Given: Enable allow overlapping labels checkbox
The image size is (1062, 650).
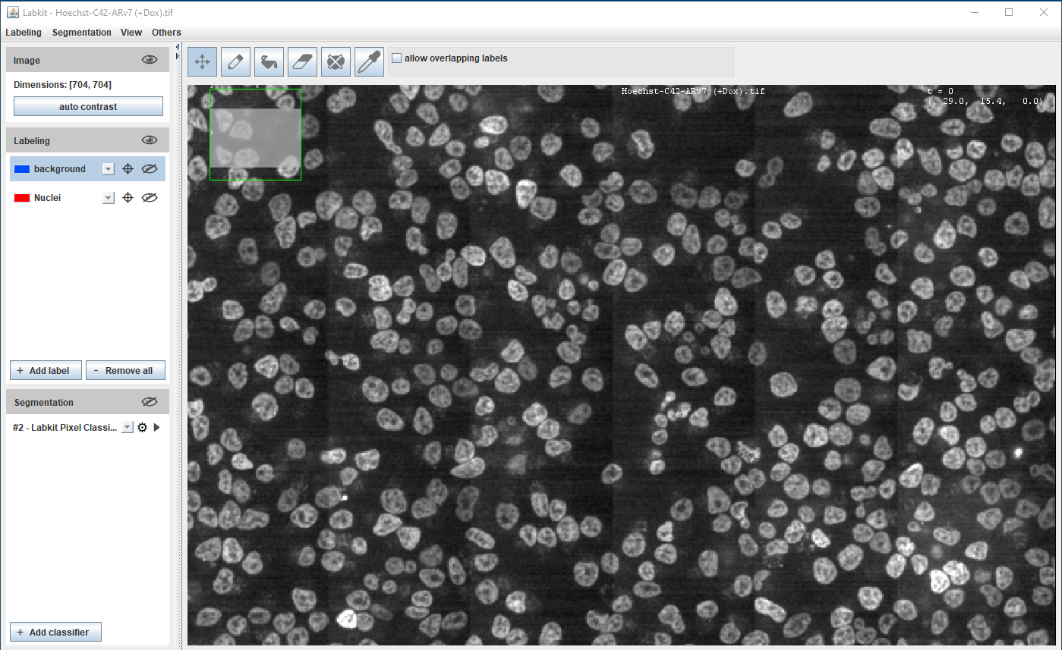Looking at the screenshot, I should 396,58.
